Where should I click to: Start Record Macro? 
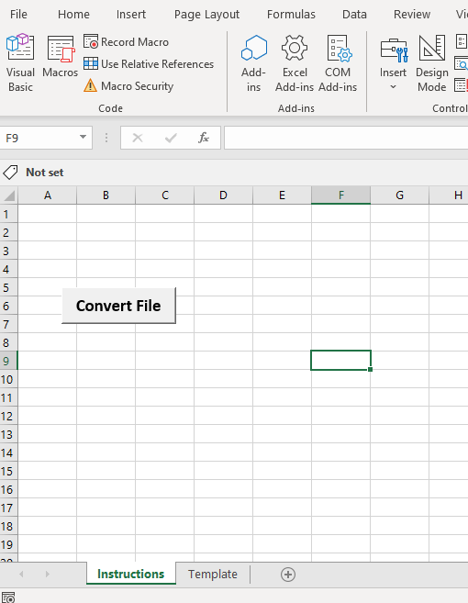126,42
